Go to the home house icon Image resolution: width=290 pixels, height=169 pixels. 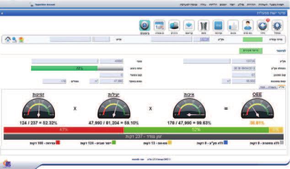pyautogui.click(x=8, y=39)
